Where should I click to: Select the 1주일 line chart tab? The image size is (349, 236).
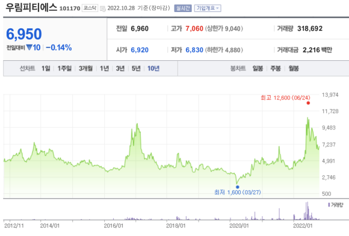click(x=64, y=69)
